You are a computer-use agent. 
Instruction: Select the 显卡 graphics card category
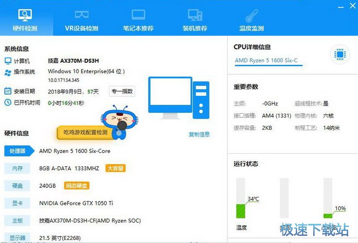point(17,203)
